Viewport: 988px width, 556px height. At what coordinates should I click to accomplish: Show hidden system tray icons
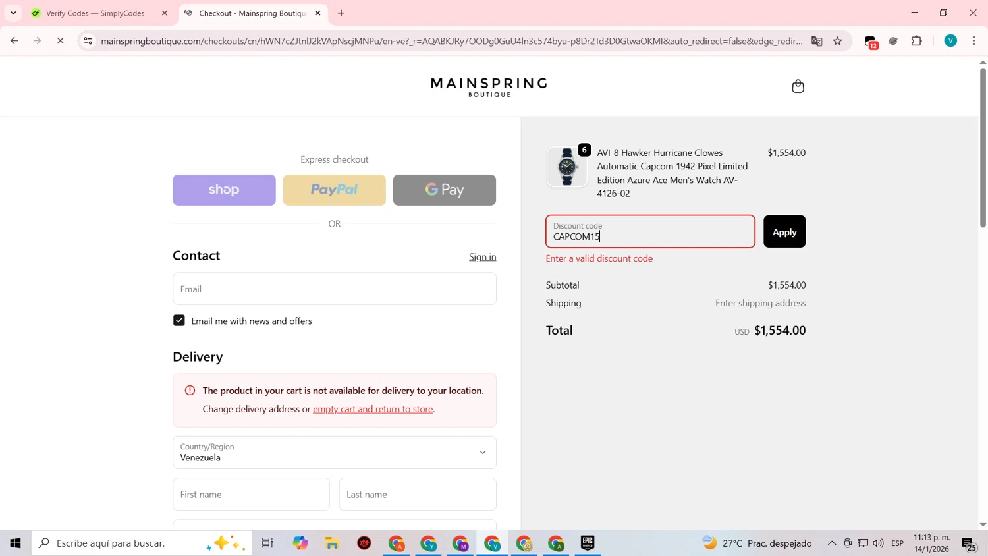832,543
